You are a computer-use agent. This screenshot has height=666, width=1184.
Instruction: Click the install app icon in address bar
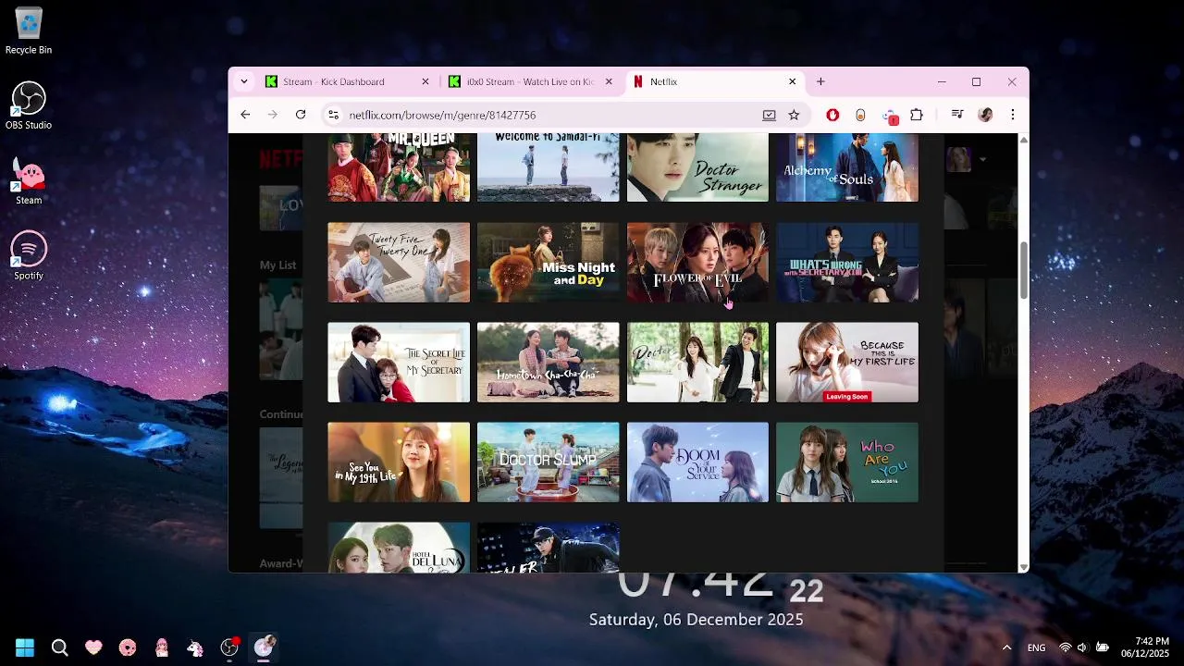click(x=769, y=115)
